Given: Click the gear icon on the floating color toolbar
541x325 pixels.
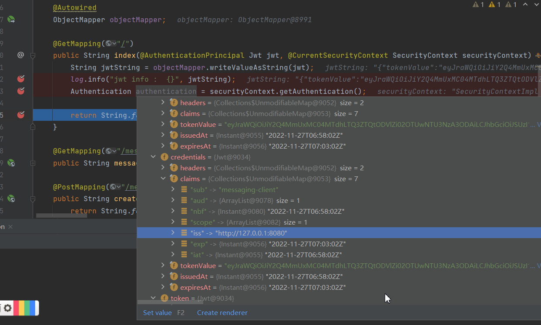Looking at the screenshot, I should 7,308.
